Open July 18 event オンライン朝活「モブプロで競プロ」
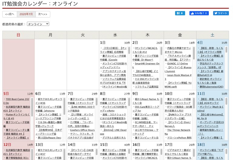 pyautogui.click(x=210, y=152)
